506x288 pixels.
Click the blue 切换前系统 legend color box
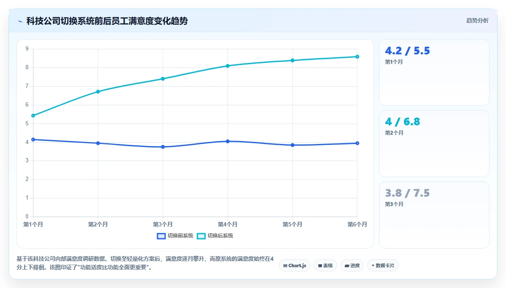tap(161, 236)
